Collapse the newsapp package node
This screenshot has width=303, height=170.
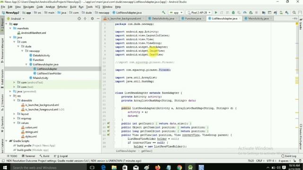[22, 51]
